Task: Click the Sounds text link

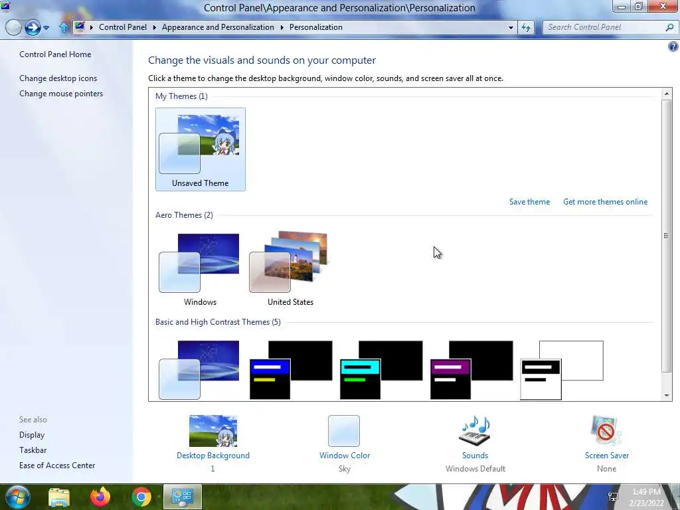Action: [x=475, y=456]
